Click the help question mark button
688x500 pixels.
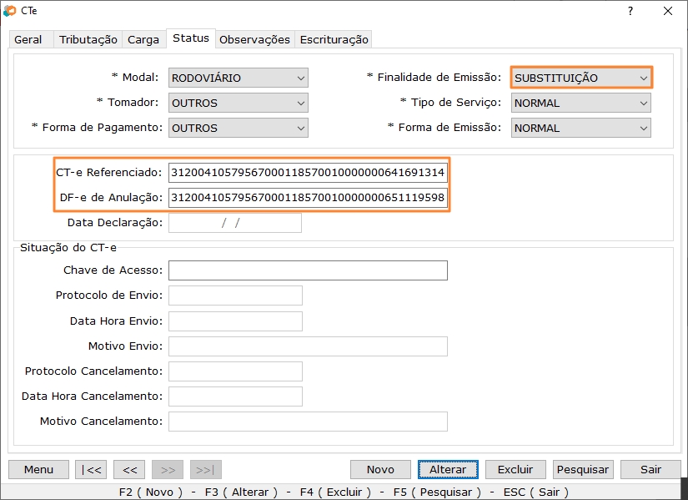[x=630, y=11]
